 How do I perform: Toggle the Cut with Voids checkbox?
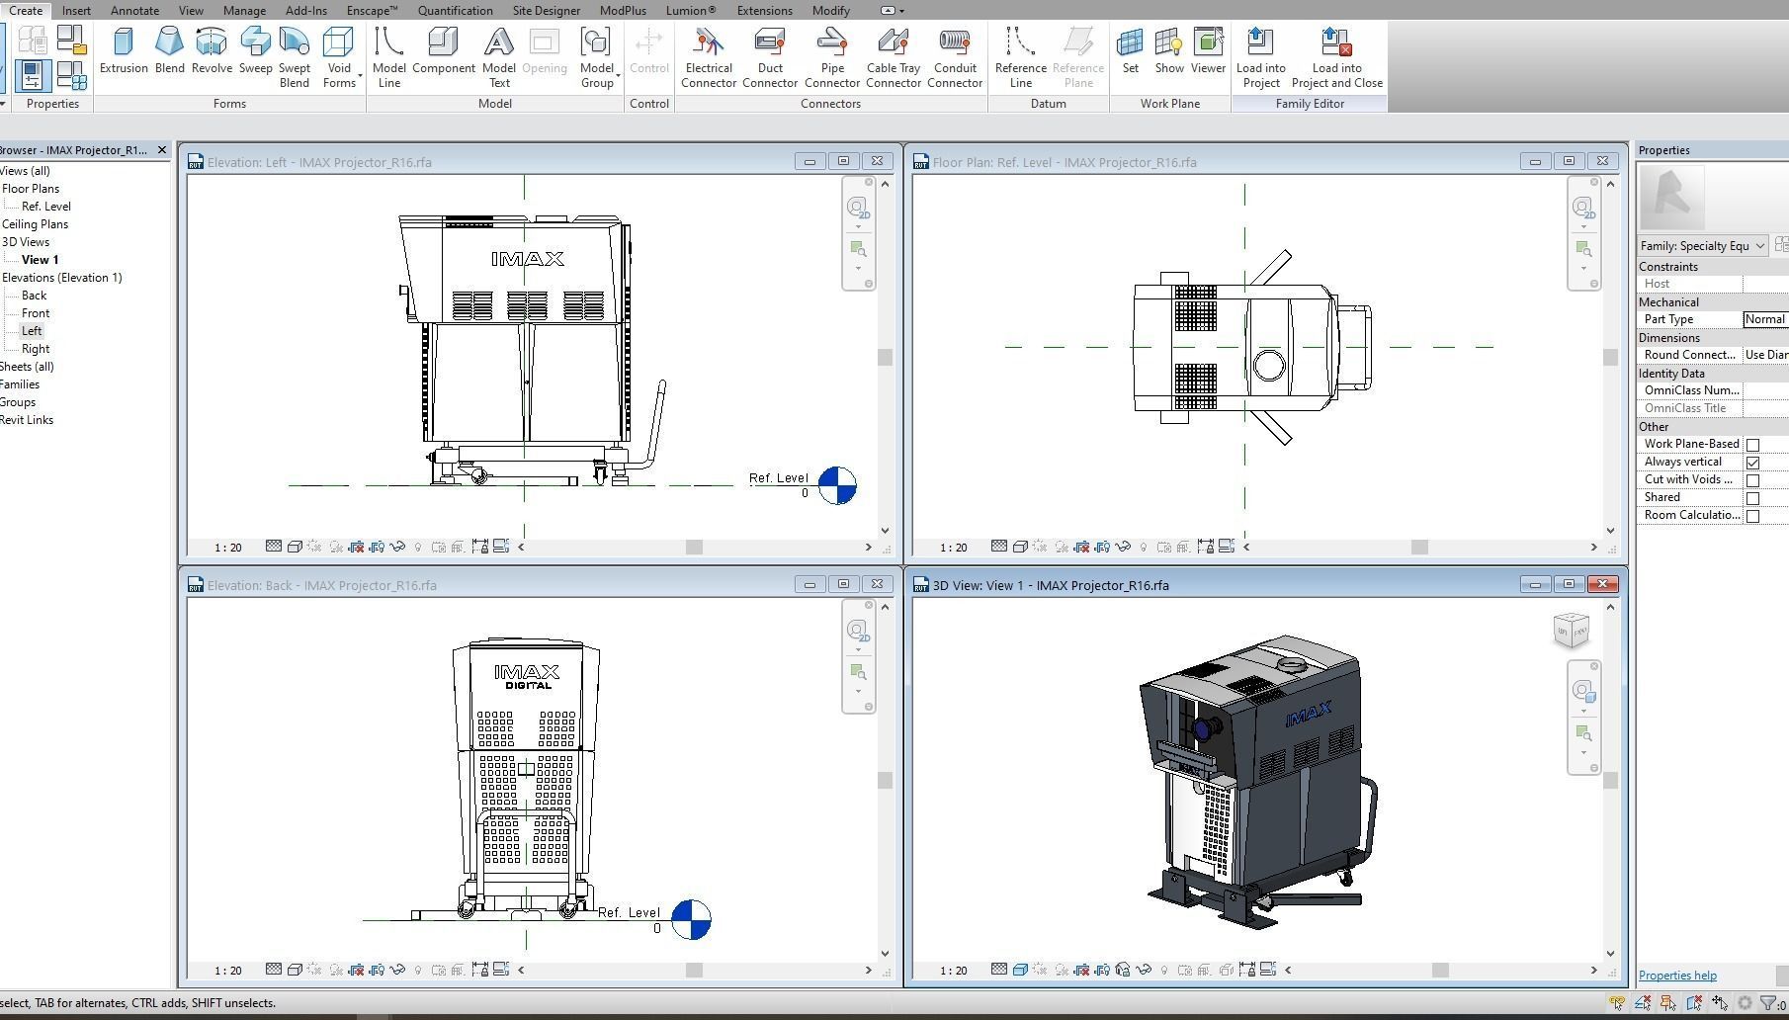click(x=1752, y=480)
